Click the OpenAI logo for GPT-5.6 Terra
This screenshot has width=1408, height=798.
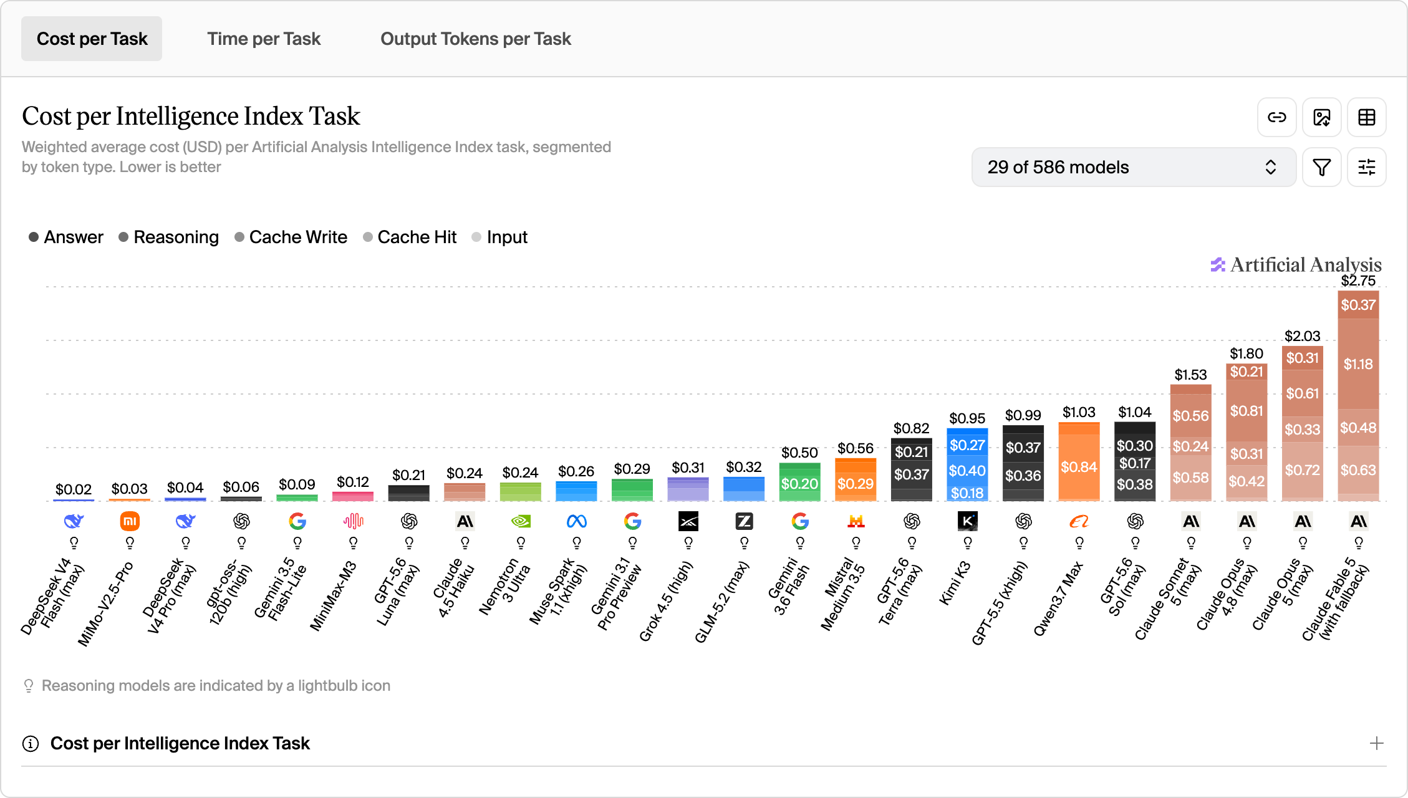(912, 521)
